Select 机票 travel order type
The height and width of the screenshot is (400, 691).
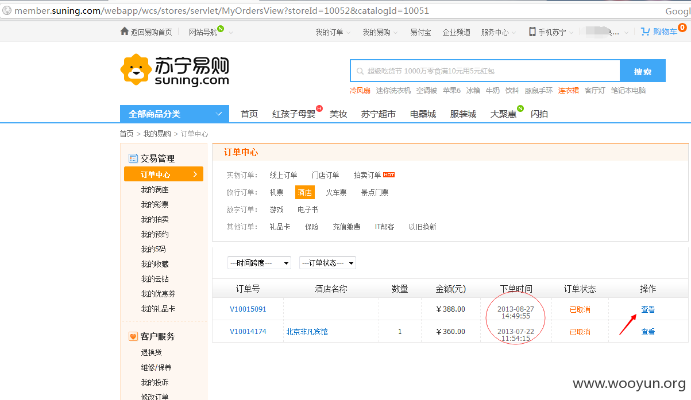277,192
